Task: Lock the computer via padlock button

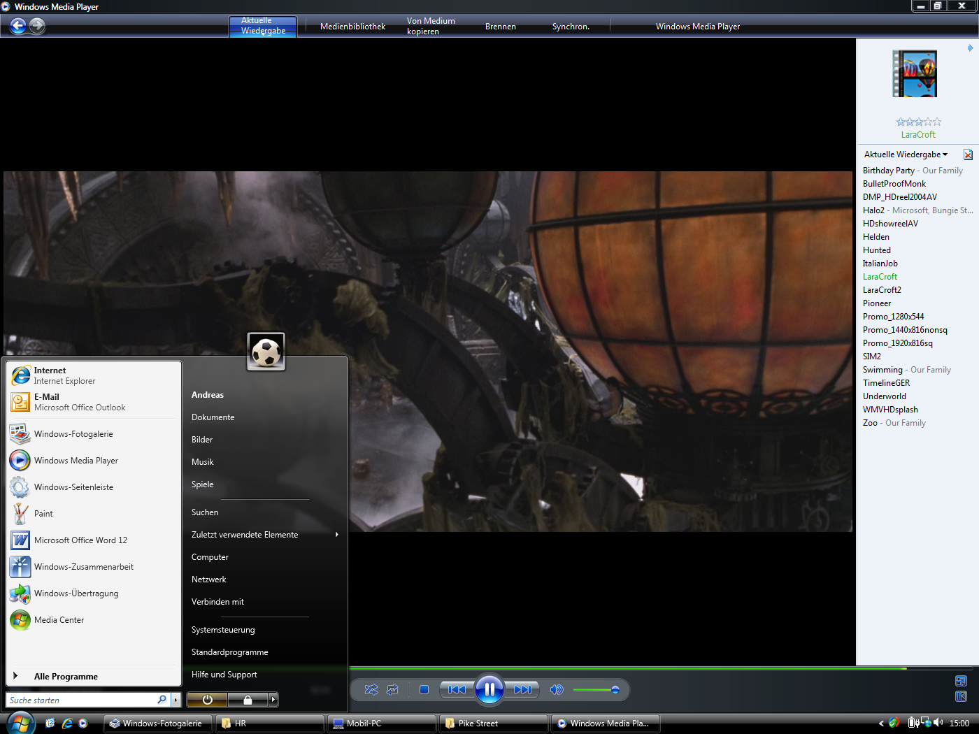Action: 248,700
